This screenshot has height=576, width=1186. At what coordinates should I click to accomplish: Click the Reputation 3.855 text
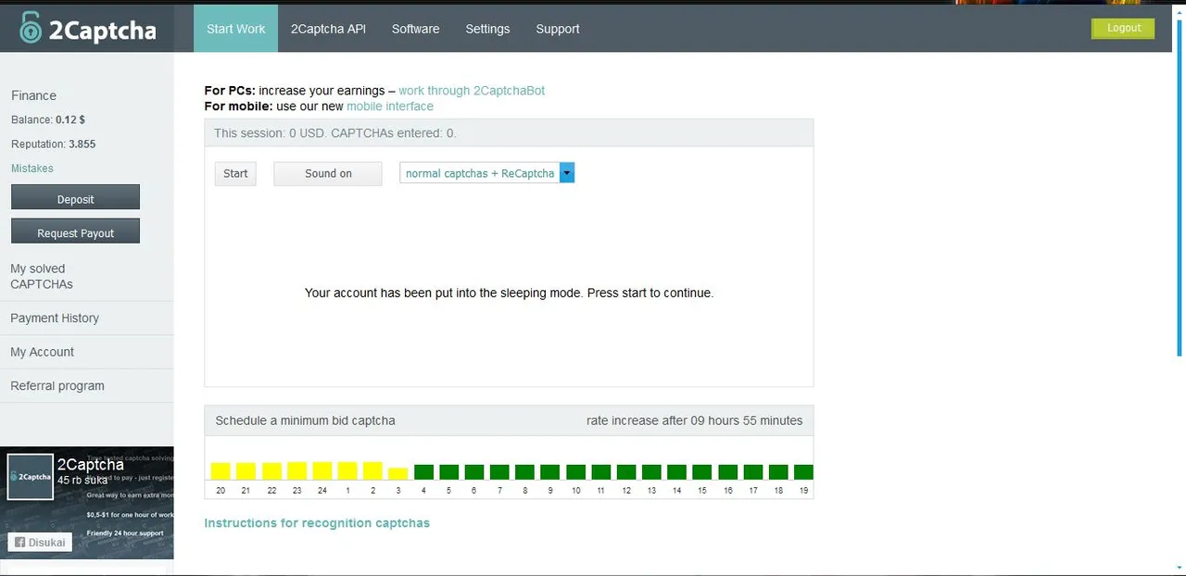coord(54,144)
